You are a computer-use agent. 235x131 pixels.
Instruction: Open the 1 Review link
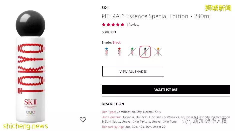[x=133, y=25]
